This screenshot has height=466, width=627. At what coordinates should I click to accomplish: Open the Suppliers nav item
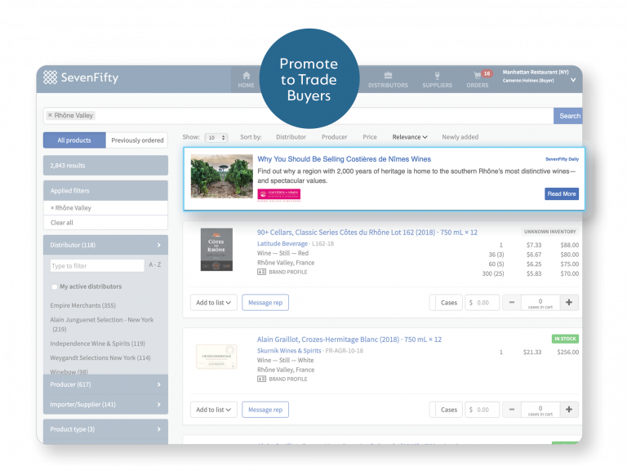coord(437,79)
